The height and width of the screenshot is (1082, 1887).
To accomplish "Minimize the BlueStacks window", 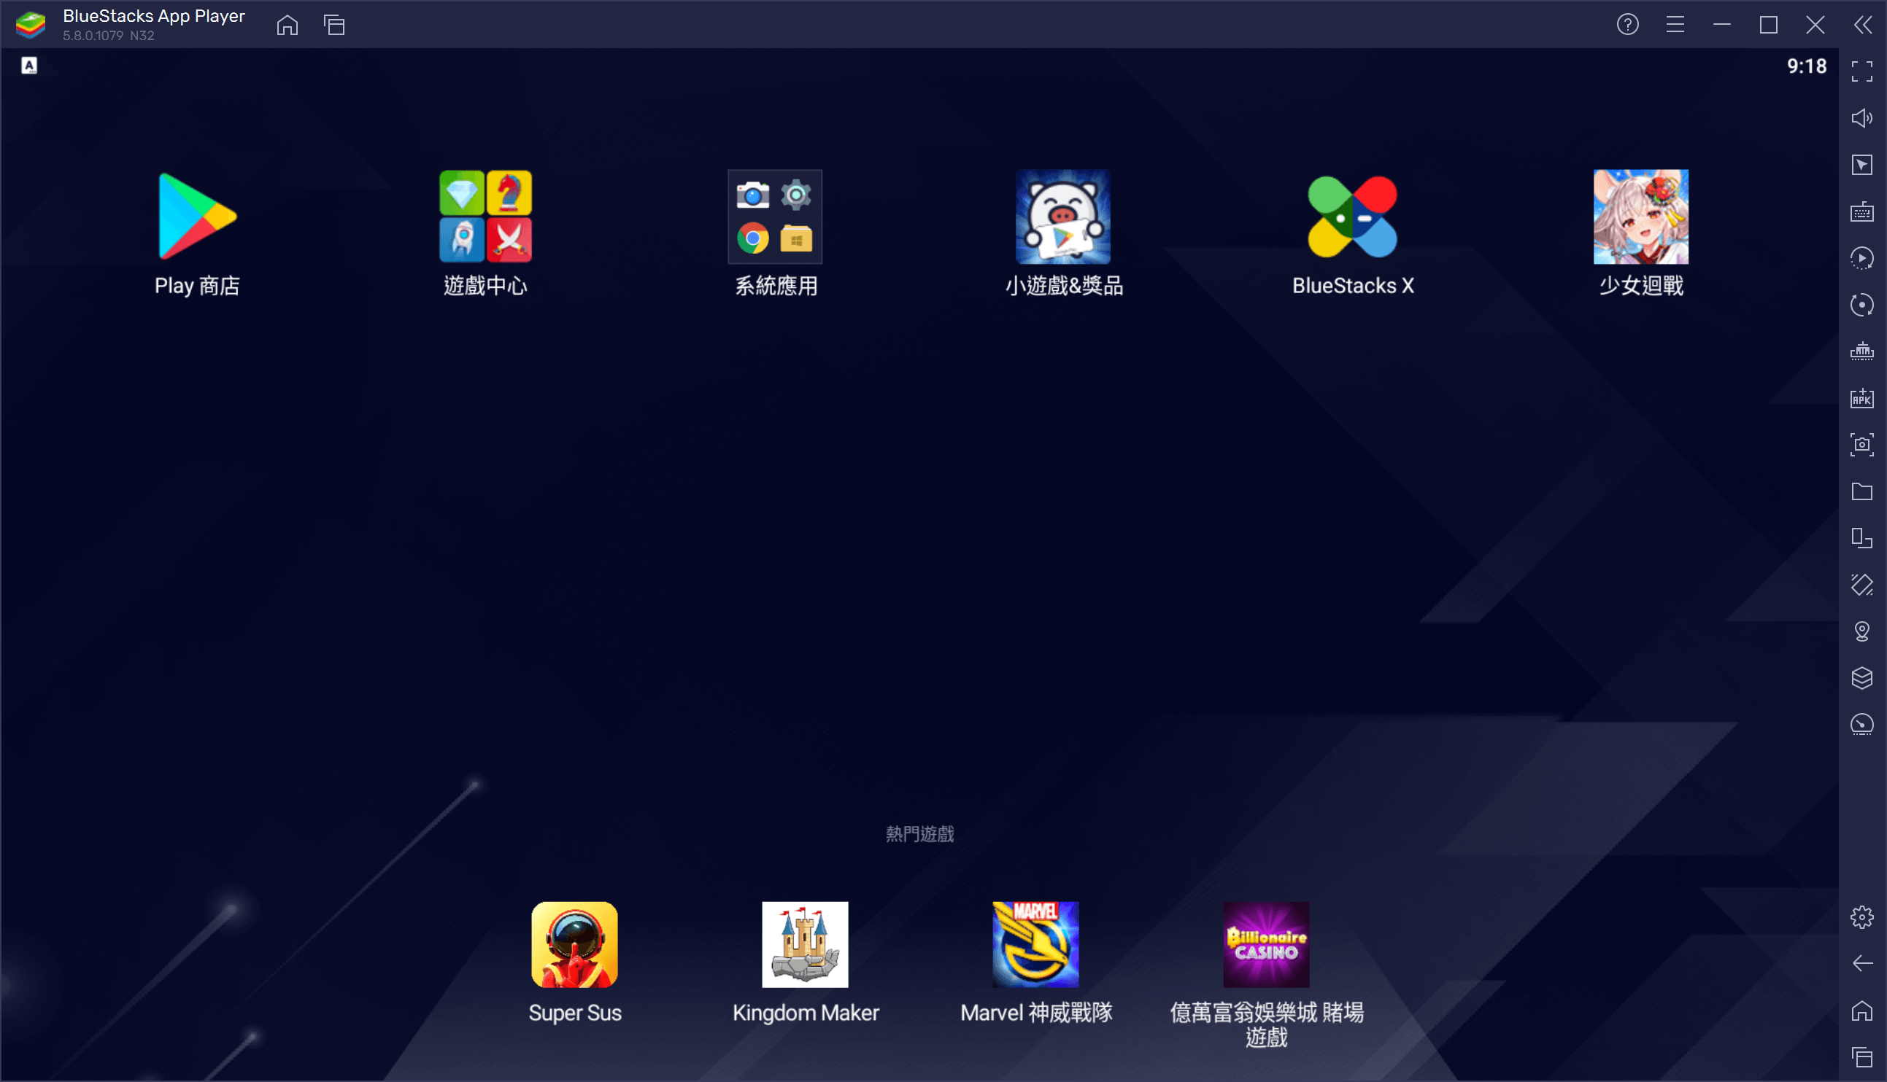I will tap(1722, 25).
